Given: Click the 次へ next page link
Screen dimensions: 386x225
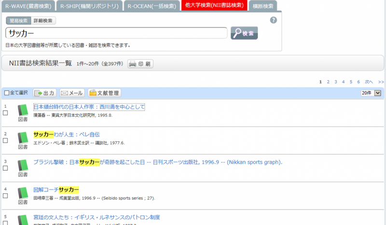Looking at the screenshot, I should pyautogui.click(x=369, y=82).
